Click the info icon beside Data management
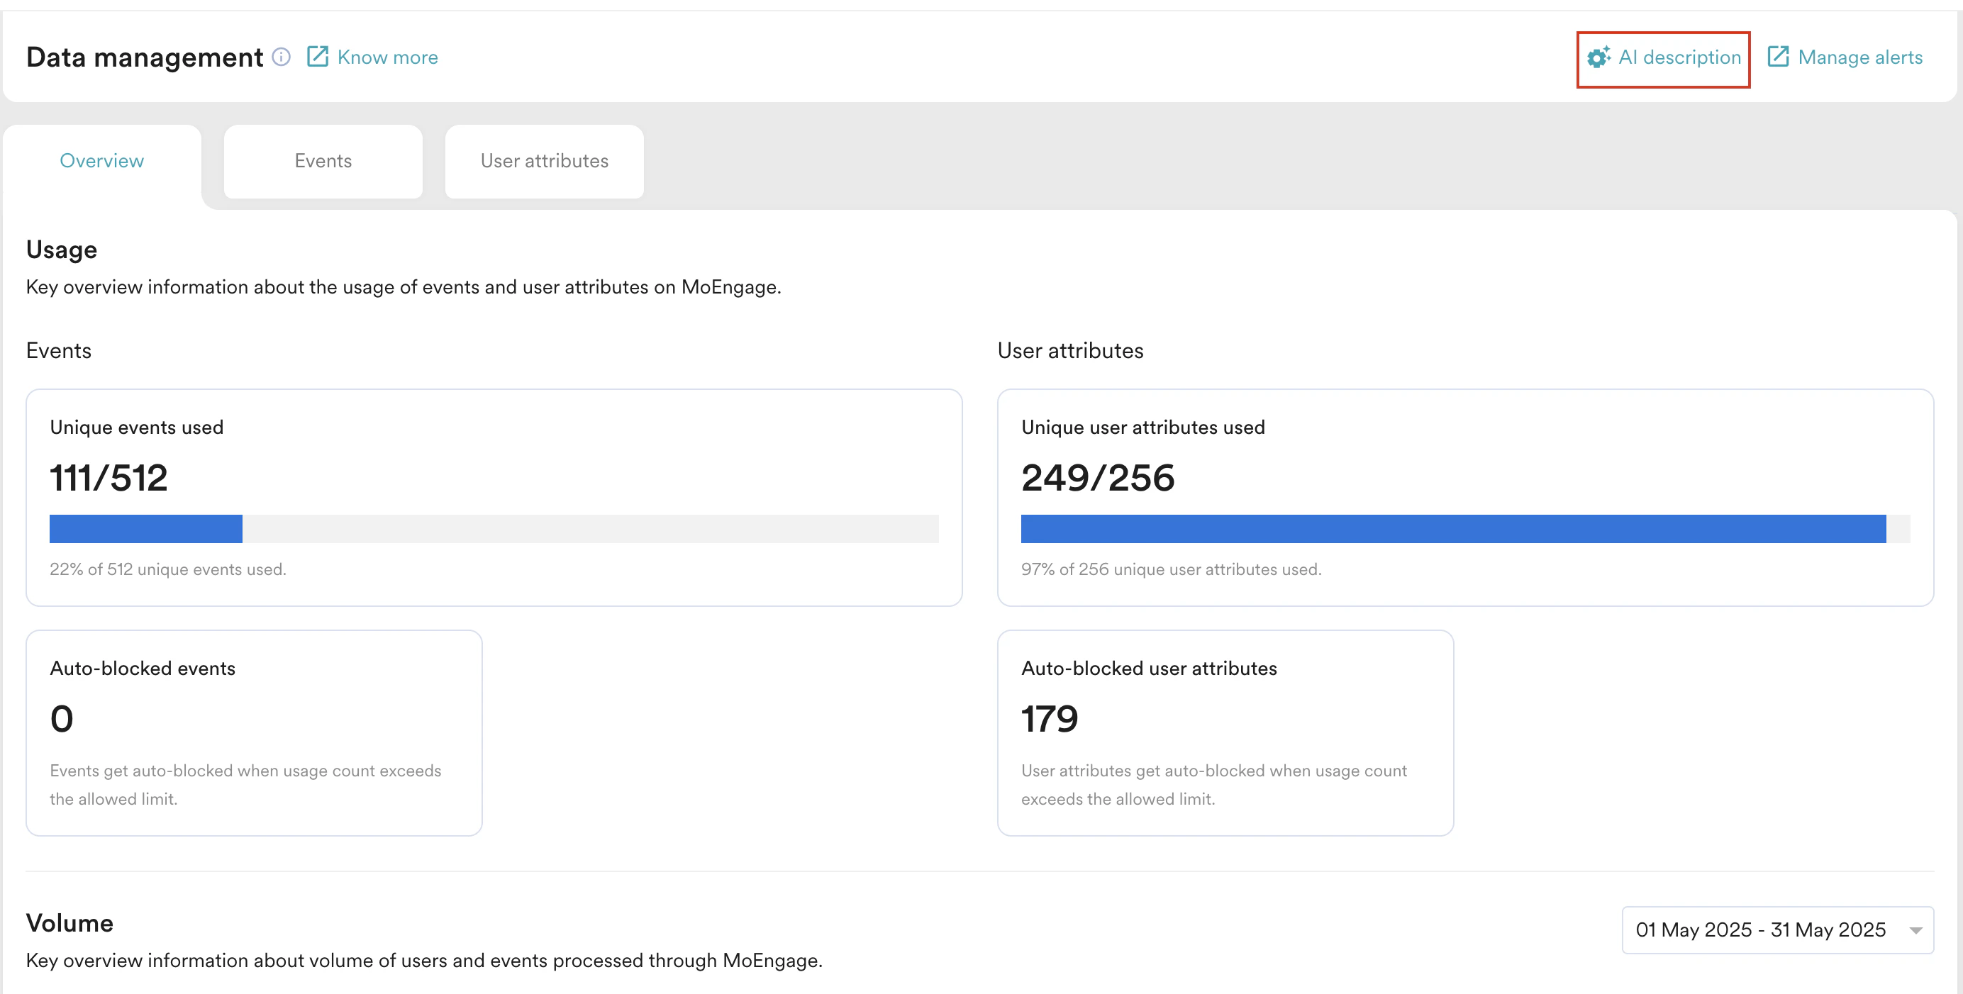Viewport: 1963px width, 994px height. click(282, 57)
